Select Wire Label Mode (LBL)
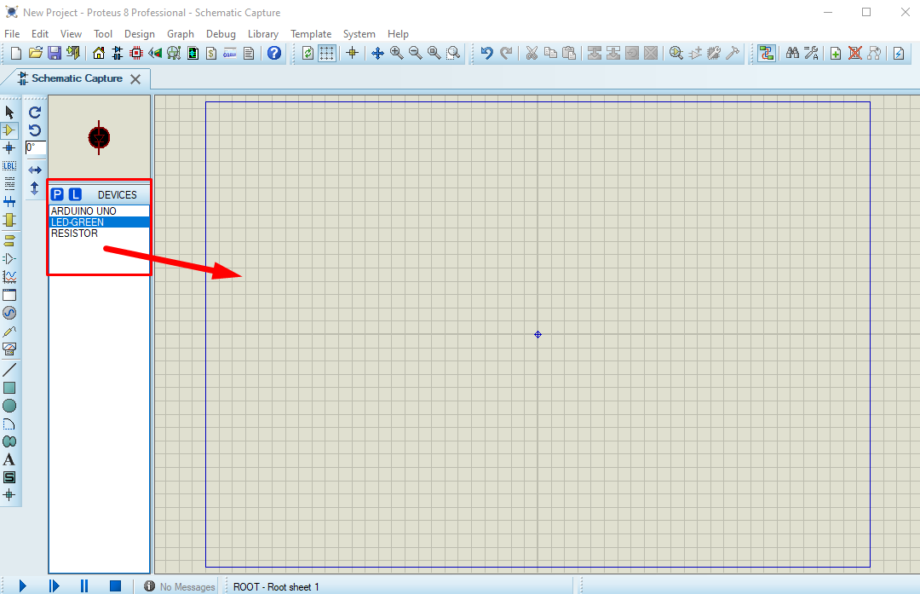This screenshot has width=920, height=594. [9, 166]
